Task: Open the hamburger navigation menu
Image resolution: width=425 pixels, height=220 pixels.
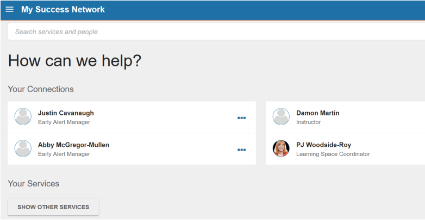Action: tap(9, 9)
